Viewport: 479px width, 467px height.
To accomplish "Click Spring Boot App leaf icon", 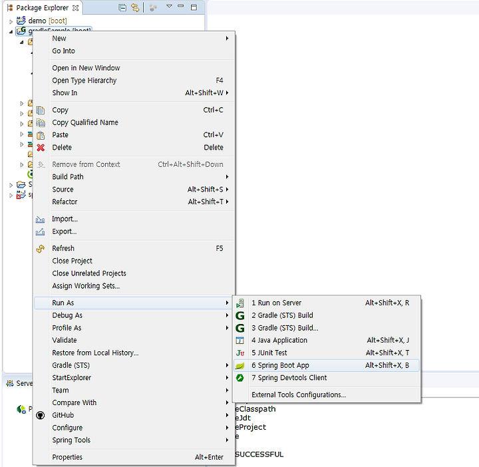I will (240, 366).
